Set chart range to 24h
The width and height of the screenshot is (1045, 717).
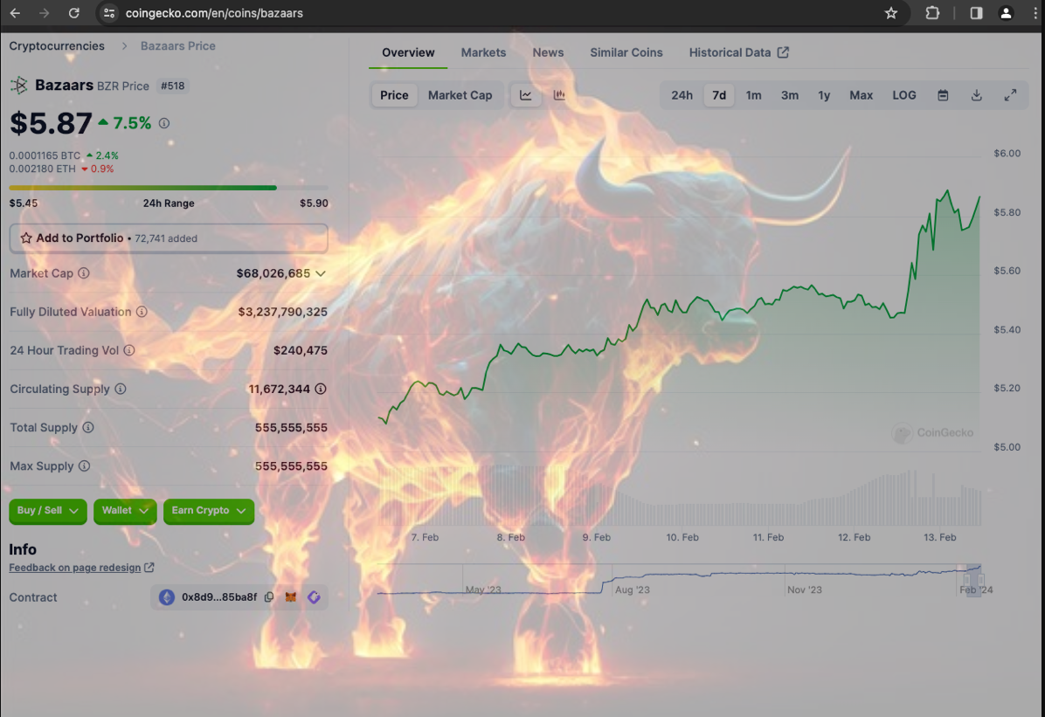(x=682, y=95)
